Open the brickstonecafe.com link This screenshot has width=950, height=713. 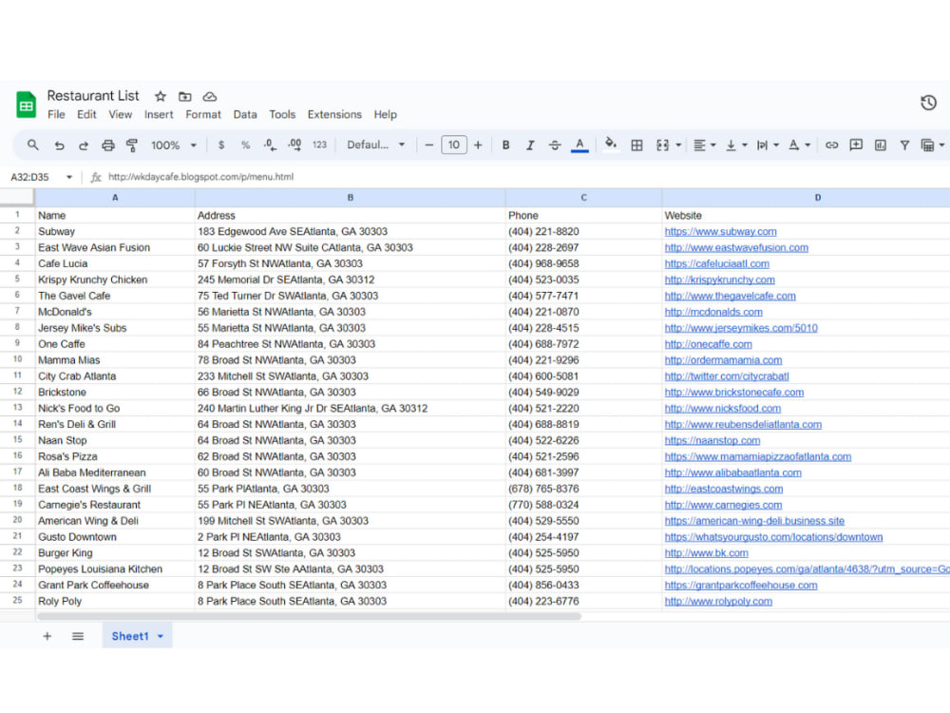pyautogui.click(x=734, y=393)
